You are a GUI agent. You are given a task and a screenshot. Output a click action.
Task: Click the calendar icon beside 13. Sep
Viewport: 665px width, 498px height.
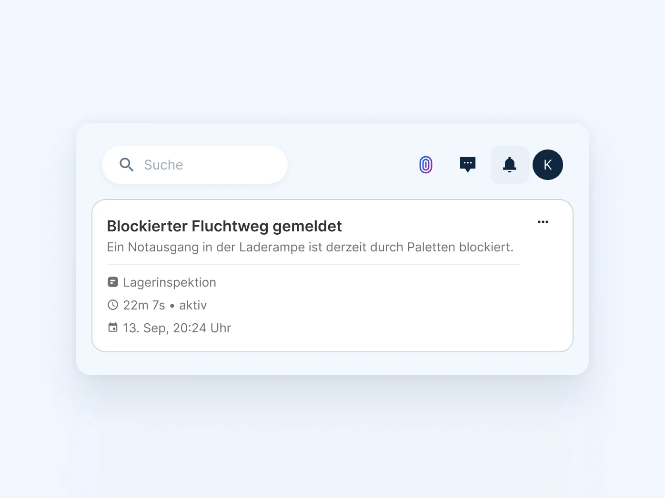click(x=112, y=328)
